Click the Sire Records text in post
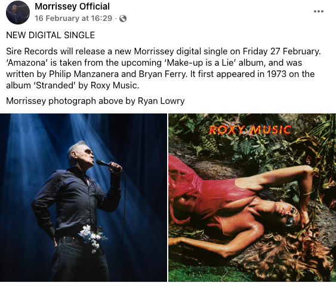The image size is (336, 286). [x=32, y=51]
